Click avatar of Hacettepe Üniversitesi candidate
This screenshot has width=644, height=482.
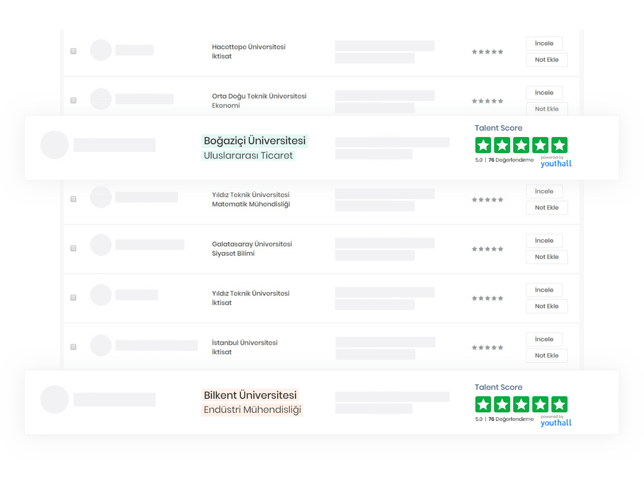coord(101,50)
